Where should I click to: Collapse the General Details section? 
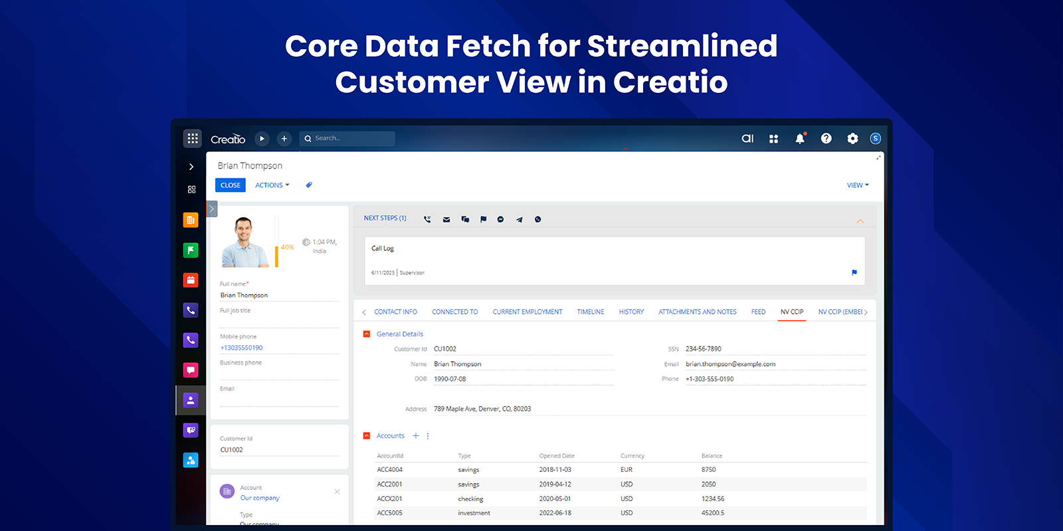[x=367, y=334]
